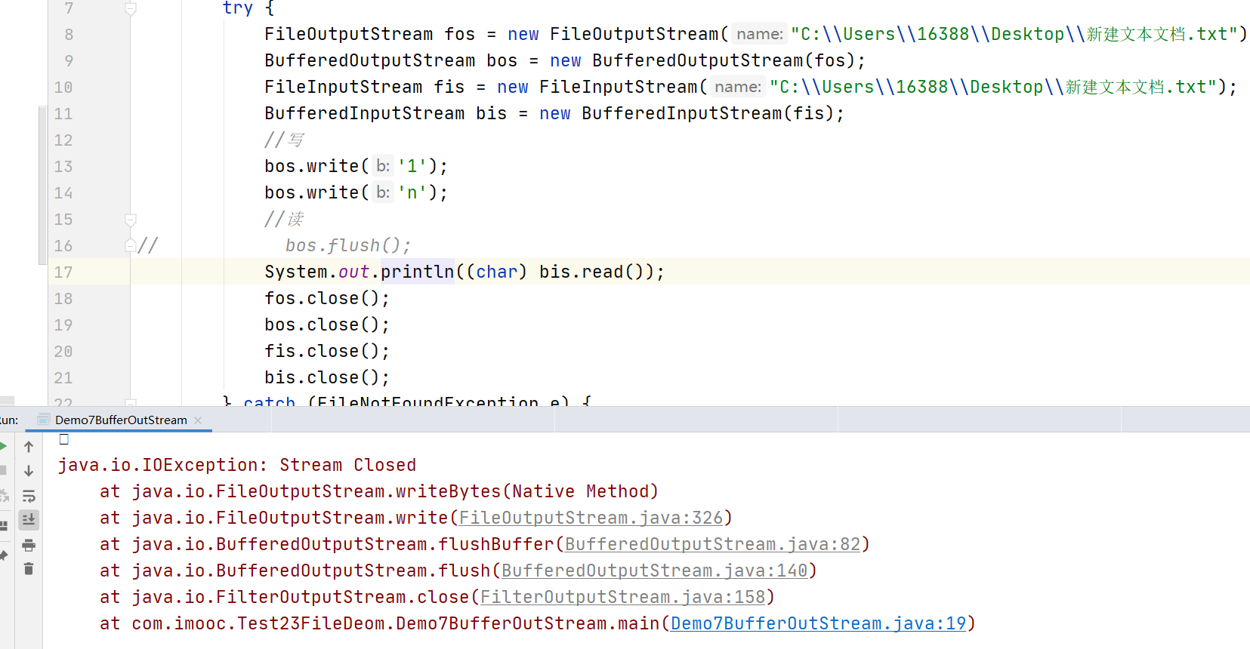Click the 'name:' hint on FileOutputStream line
This screenshot has width=1250, height=649.
pyautogui.click(x=759, y=34)
